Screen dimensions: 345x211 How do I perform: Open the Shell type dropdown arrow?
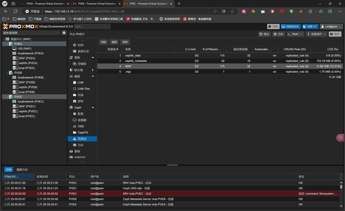302,34
